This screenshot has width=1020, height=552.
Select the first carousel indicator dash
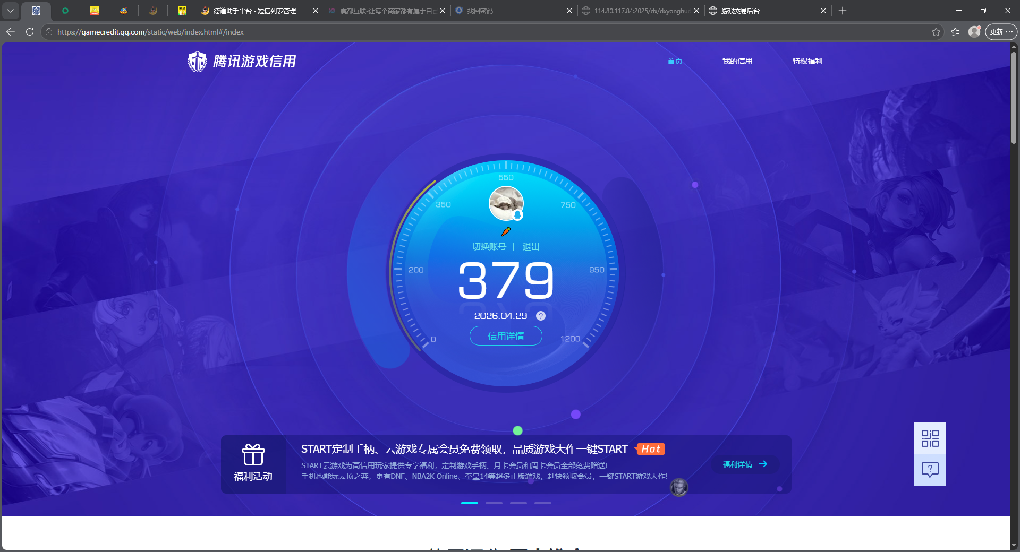470,503
